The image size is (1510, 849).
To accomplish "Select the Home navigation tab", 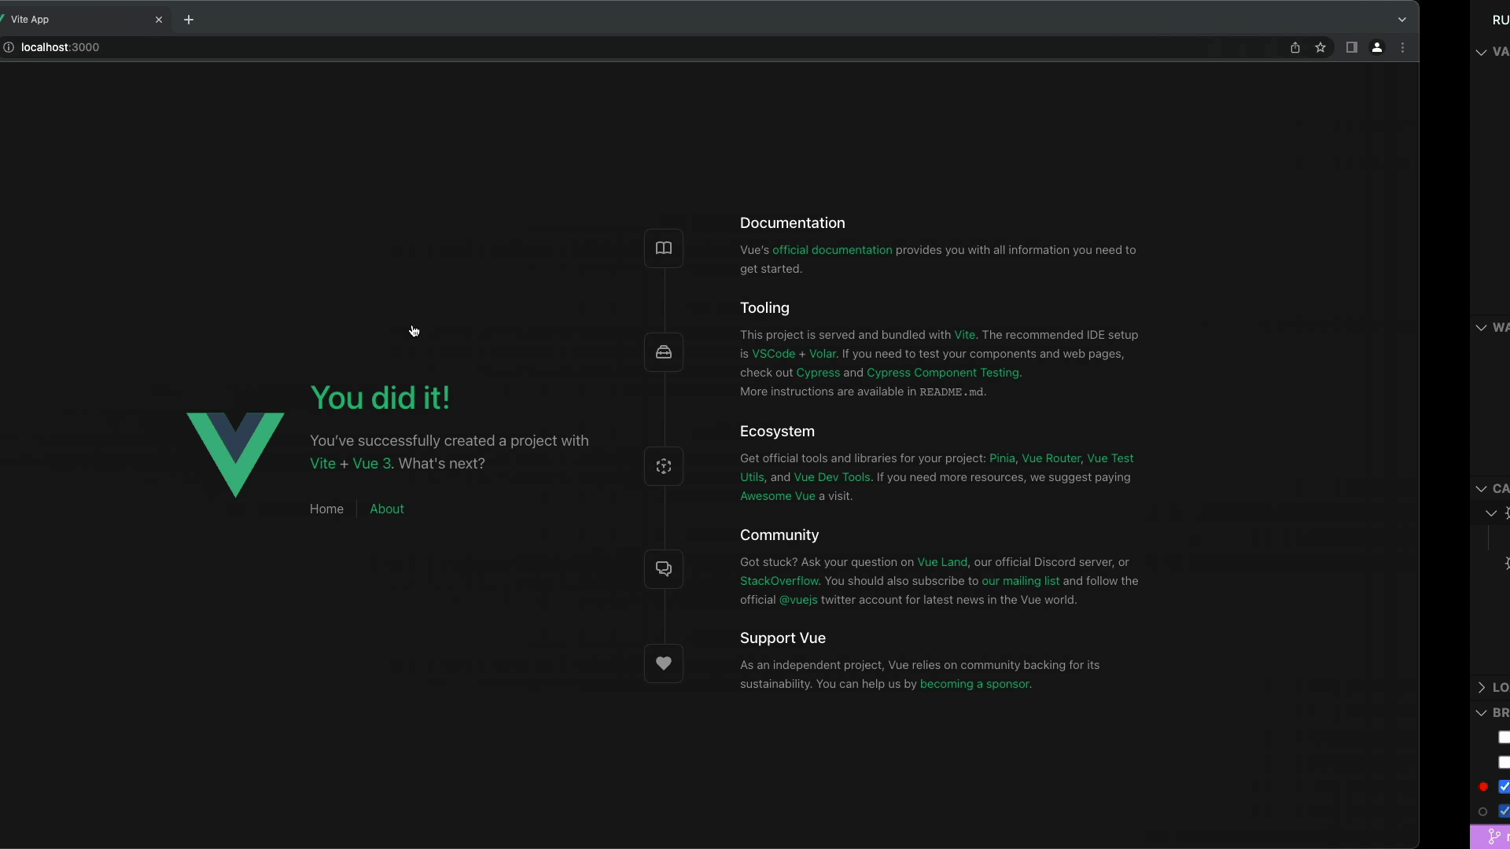I will [x=326, y=509].
